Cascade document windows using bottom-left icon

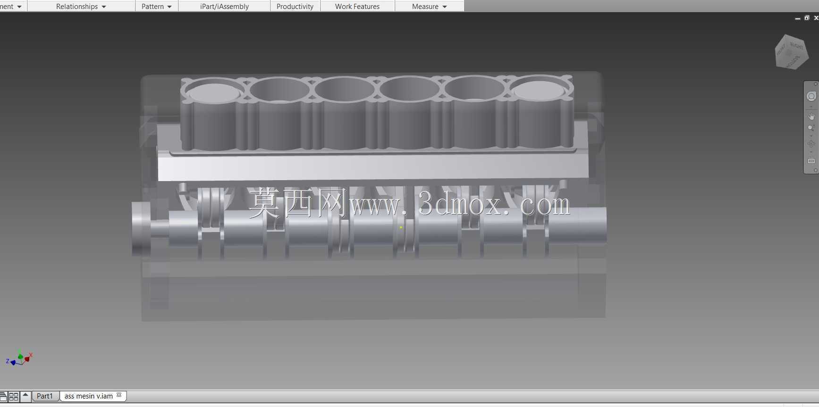tap(3, 397)
